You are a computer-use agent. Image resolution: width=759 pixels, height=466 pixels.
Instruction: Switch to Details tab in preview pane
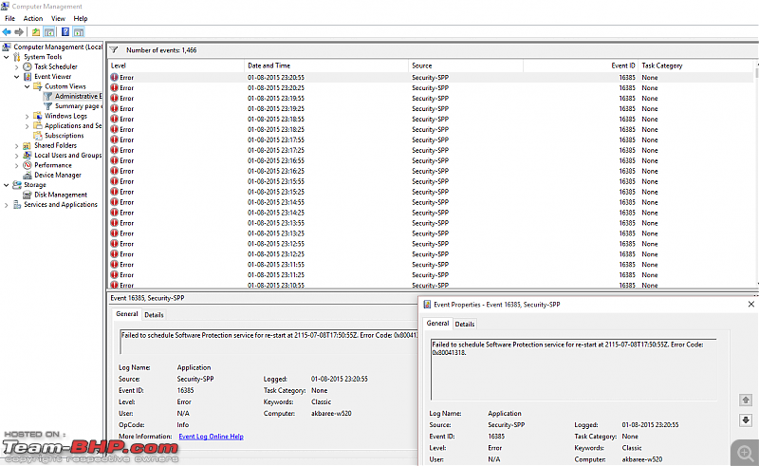[x=154, y=315]
